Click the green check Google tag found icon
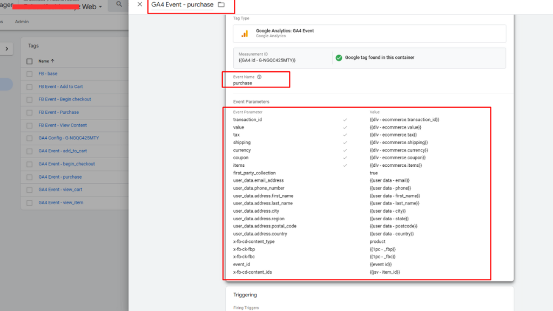The height and width of the screenshot is (311, 553). tap(339, 57)
